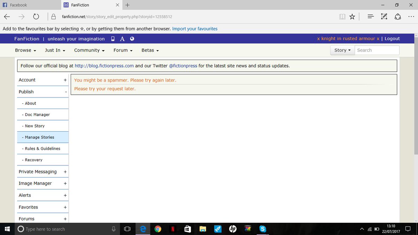Screen dimensions: 418x235
Task: Switch to the Facebook tab
Action: pos(30,5)
